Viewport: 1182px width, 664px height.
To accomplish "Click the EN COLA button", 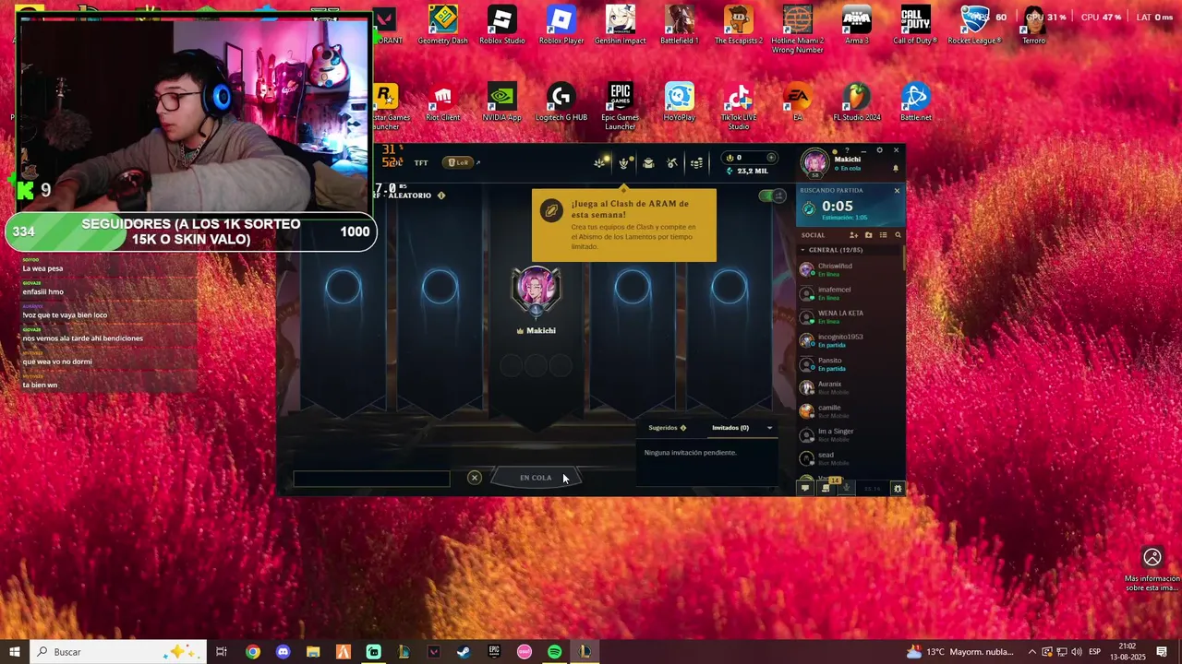I will 536,478.
